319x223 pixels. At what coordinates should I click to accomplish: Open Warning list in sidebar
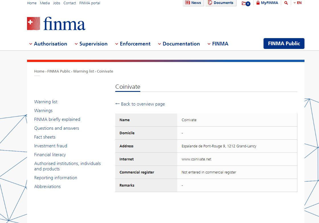46,102
